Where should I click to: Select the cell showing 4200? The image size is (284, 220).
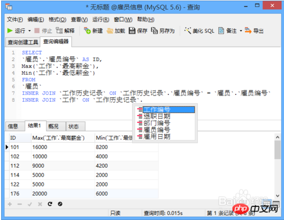click(126, 165)
